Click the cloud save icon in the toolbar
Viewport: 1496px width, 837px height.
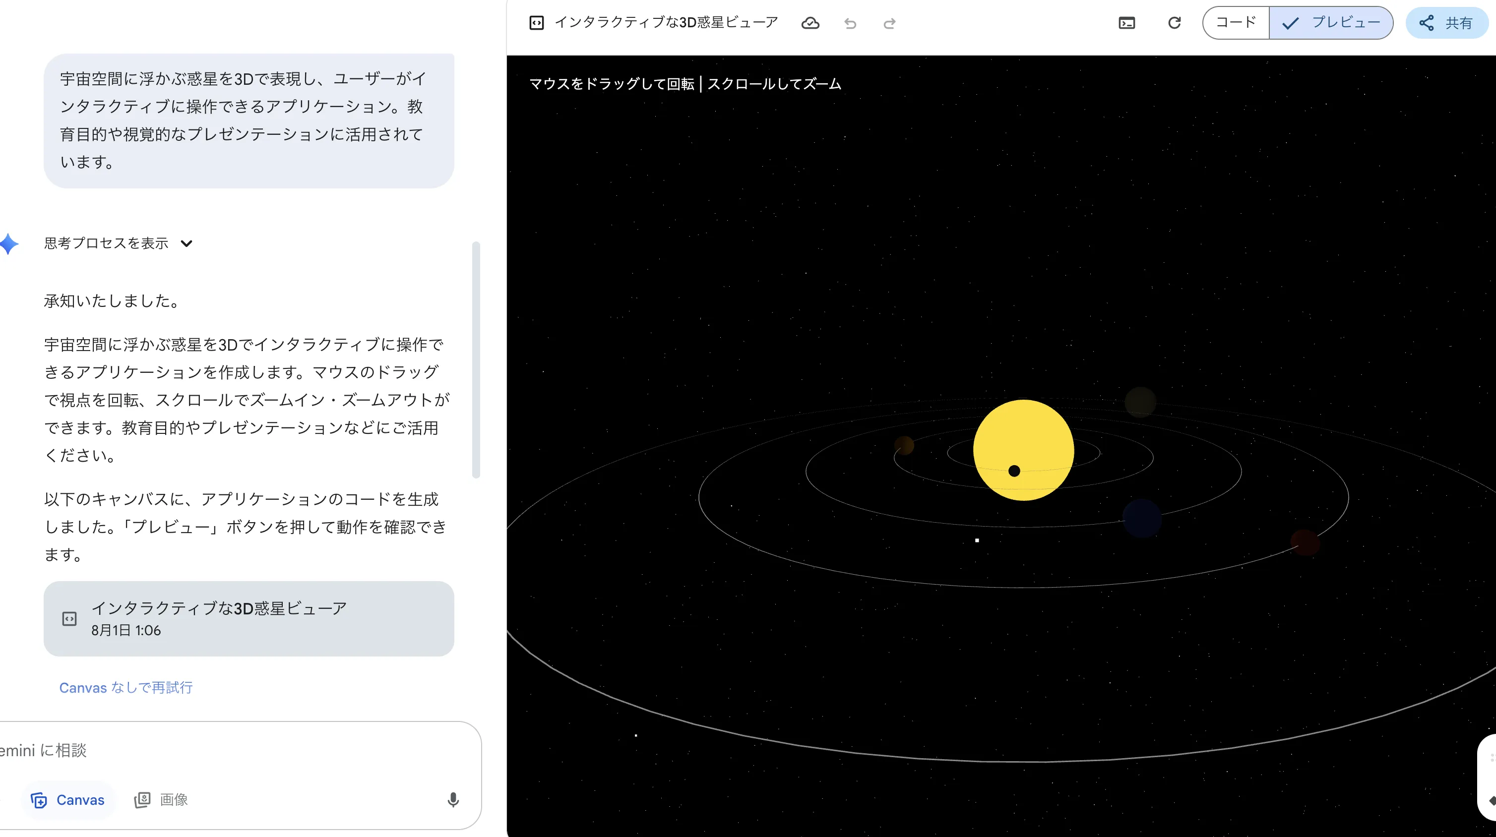810,23
